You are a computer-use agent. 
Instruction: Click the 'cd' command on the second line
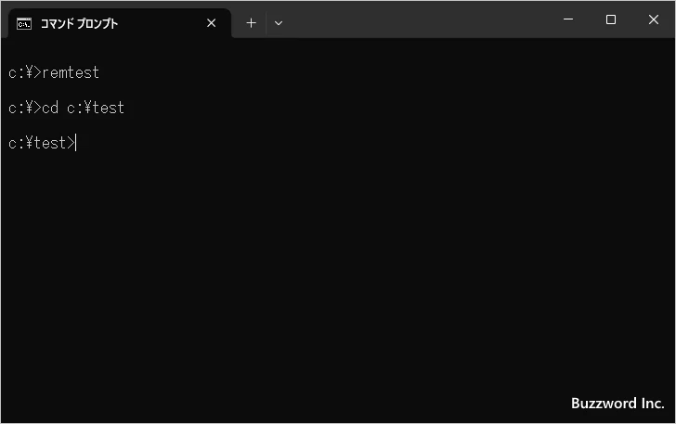50,108
